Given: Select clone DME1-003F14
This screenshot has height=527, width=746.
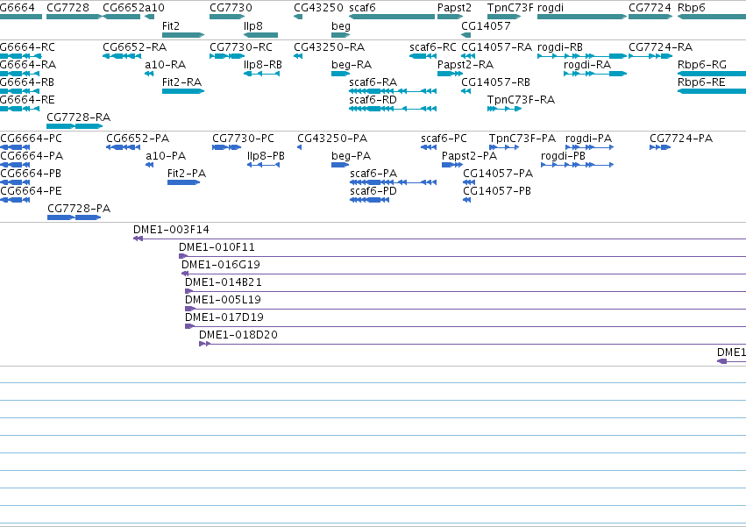Looking at the screenshot, I should point(439,239).
